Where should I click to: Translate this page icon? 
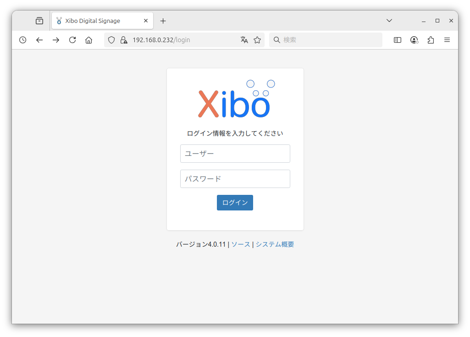[x=244, y=40]
